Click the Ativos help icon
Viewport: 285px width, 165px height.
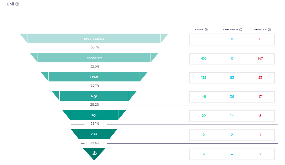coord(206,30)
